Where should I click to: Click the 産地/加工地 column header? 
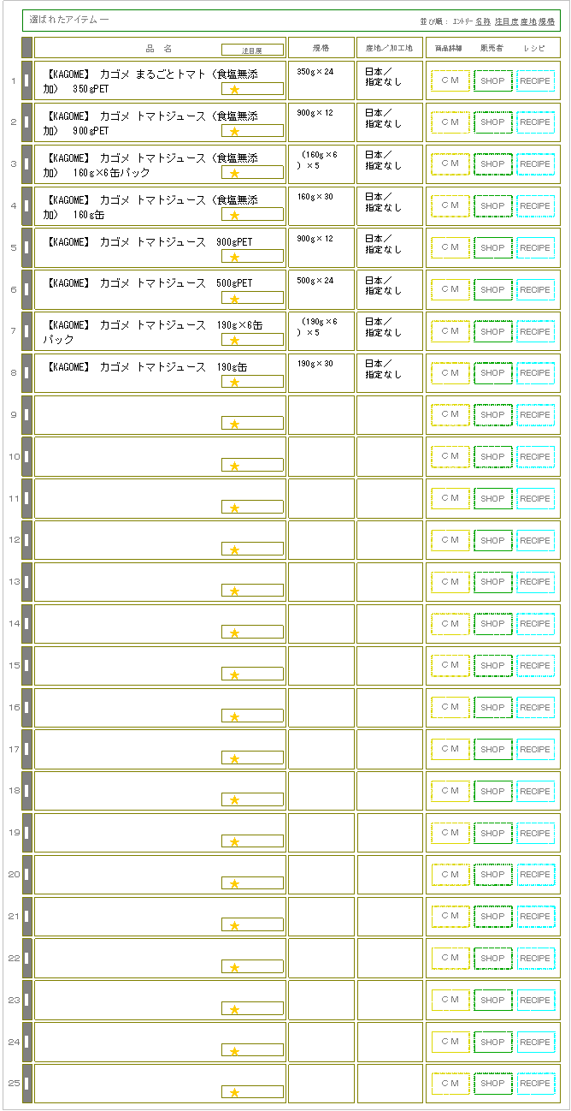(389, 48)
